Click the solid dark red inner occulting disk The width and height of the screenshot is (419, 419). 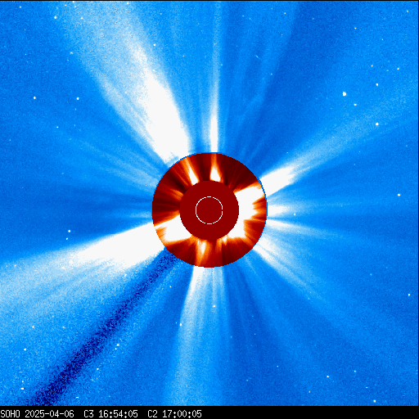tap(209, 210)
